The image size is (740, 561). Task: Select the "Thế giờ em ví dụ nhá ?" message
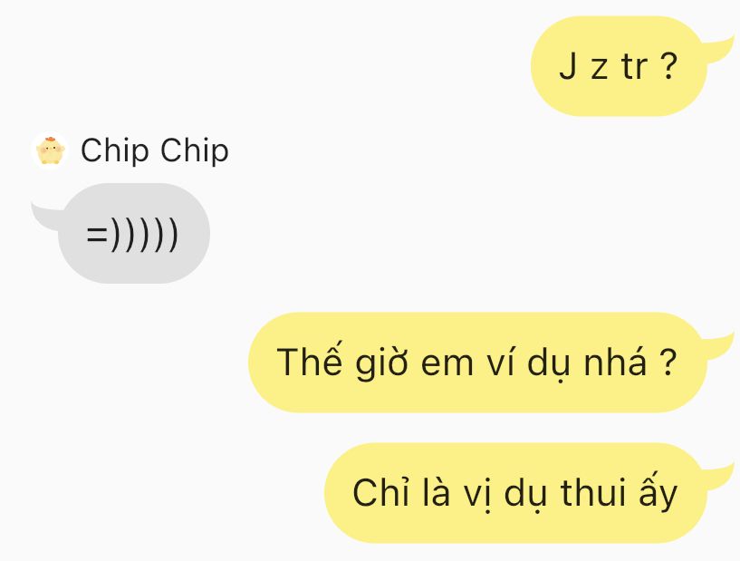pos(477,363)
